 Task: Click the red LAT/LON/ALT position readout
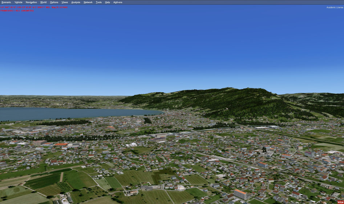click(34, 7)
